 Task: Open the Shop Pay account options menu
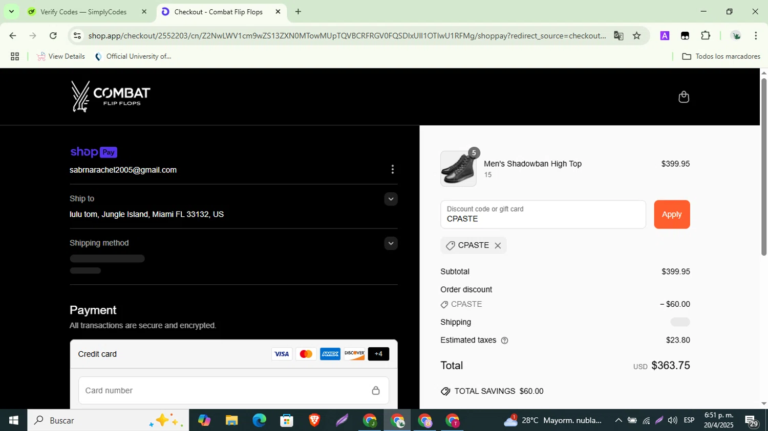pos(392,169)
